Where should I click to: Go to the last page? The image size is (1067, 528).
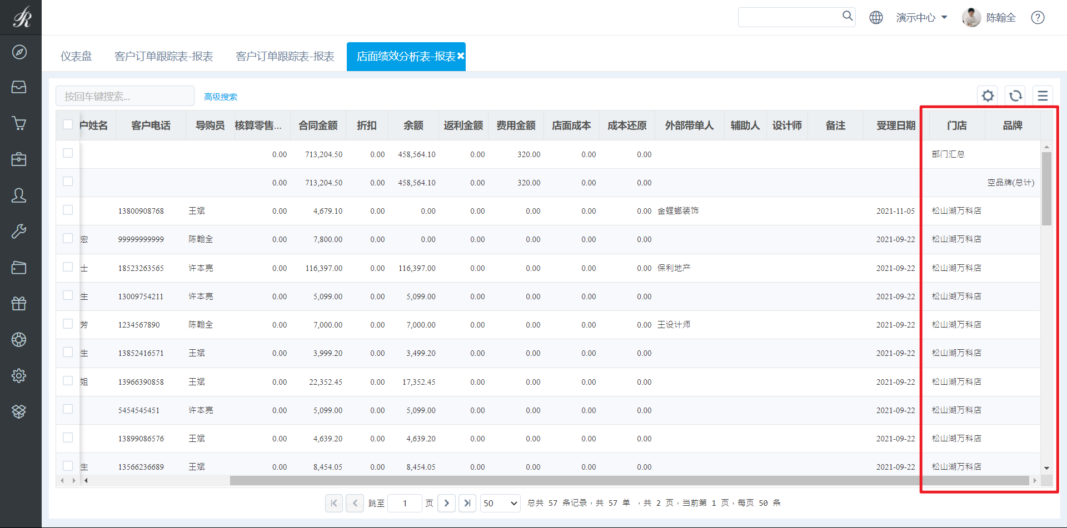[x=467, y=503]
